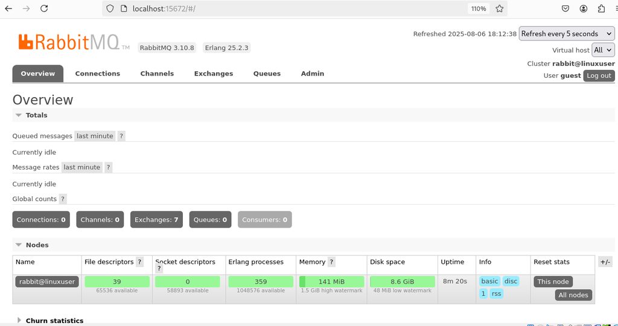Click the RabbitMQ 3.10.8 version badge
The width and height of the screenshot is (618, 326).
pos(167,48)
